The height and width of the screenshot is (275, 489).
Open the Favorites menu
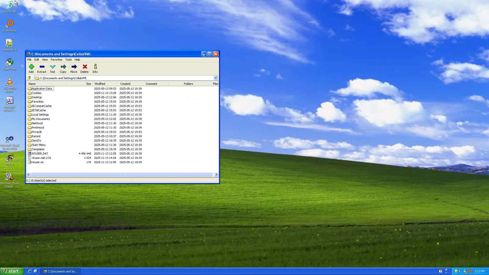(56, 60)
